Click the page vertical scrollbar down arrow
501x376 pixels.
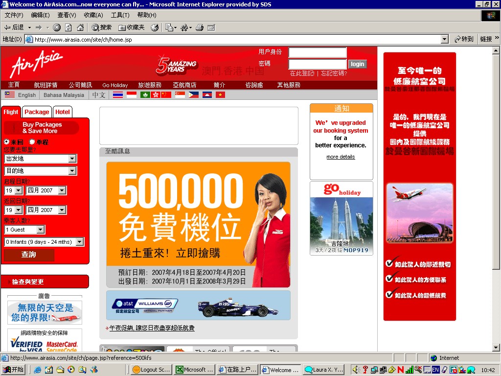click(x=496, y=348)
